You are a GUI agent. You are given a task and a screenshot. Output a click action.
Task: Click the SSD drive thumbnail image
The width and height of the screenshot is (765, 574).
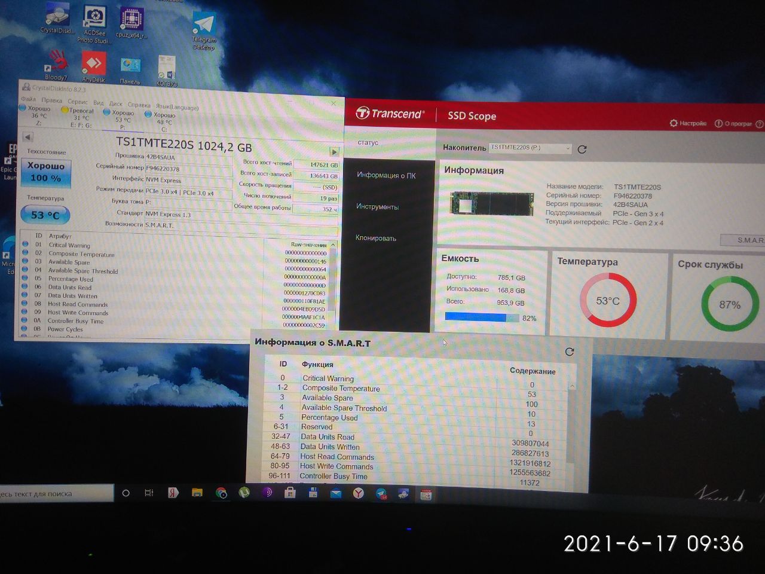point(492,203)
